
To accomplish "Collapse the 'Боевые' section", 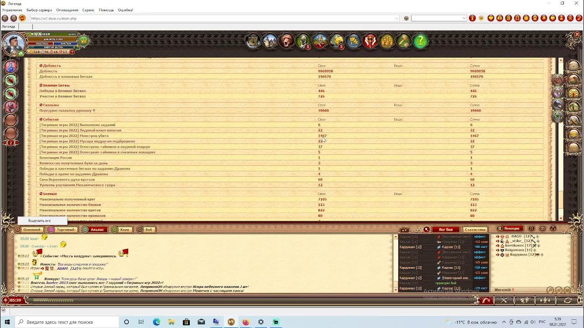I will tap(41, 194).
